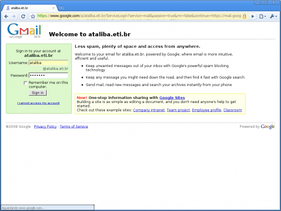This screenshot has height=211, width=281.
Task: Click the Go arrow next to address bar
Action: pyautogui.click(x=253, y=16)
